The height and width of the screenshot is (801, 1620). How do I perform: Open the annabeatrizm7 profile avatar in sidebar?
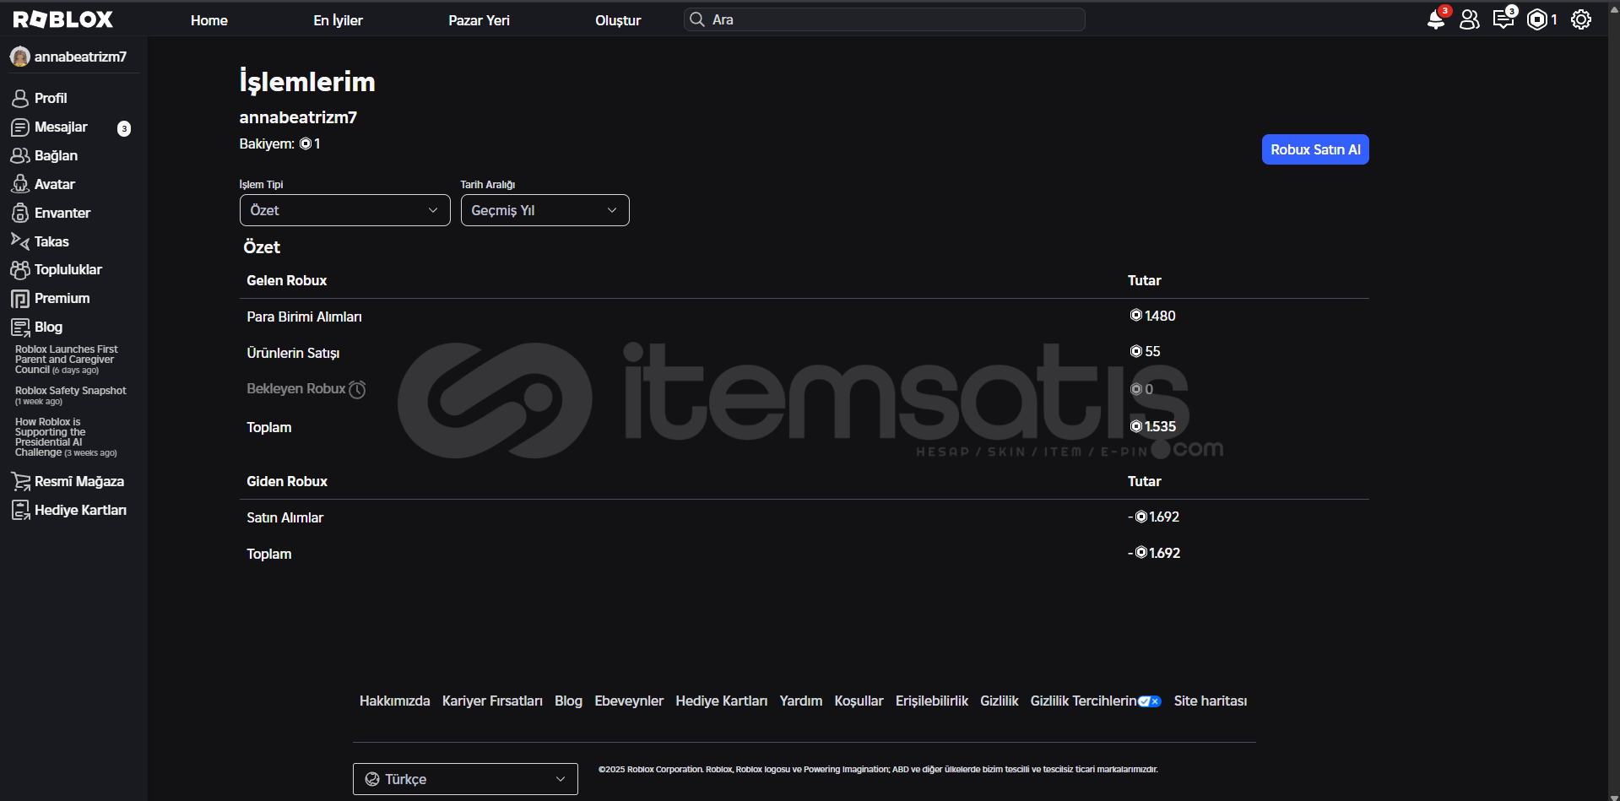click(20, 57)
